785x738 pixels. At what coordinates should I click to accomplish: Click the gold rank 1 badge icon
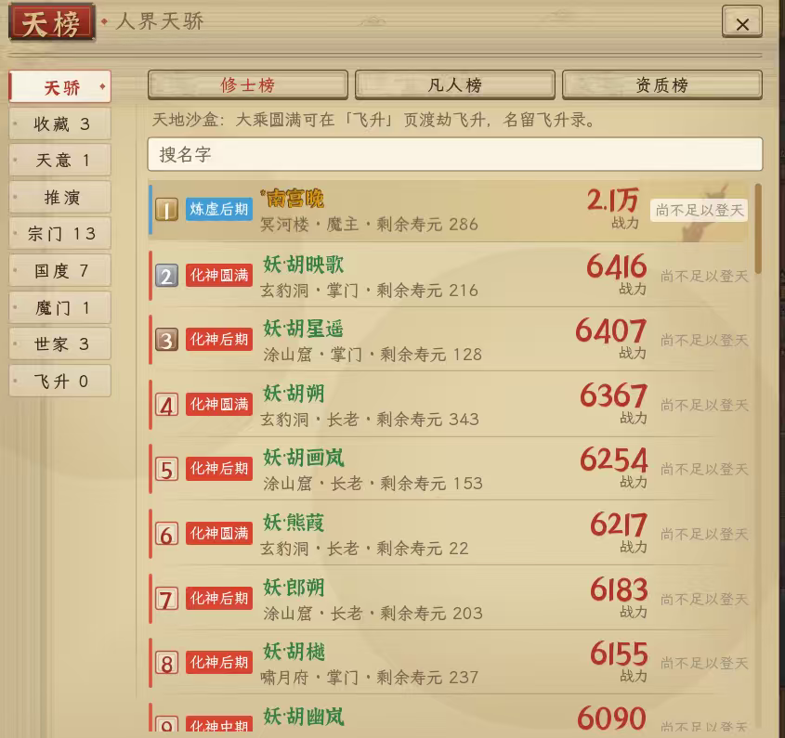(x=166, y=210)
